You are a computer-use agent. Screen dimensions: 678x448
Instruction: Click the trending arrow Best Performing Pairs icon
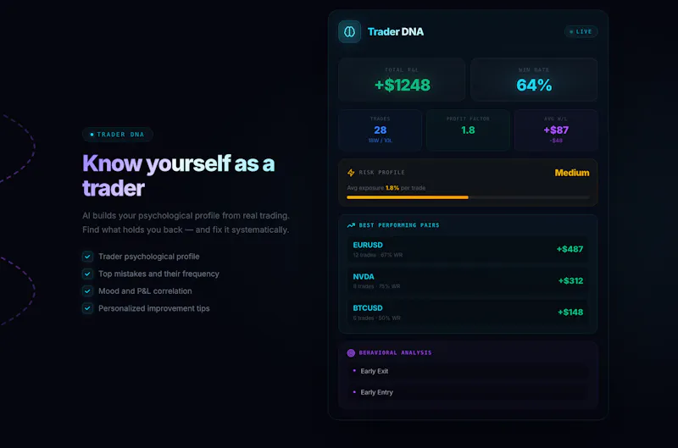pyautogui.click(x=351, y=225)
